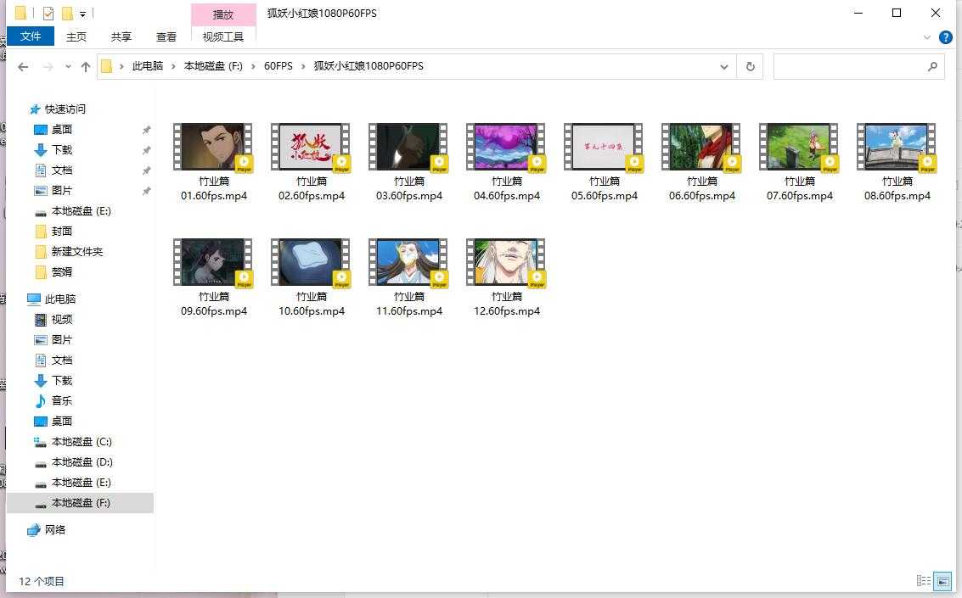962x598 pixels.
Task: Select the video 02.60fps.mp4
Action: tap(311, 162)
